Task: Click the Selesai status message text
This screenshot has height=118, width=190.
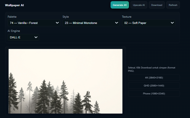Action: [x=151, y=69]
